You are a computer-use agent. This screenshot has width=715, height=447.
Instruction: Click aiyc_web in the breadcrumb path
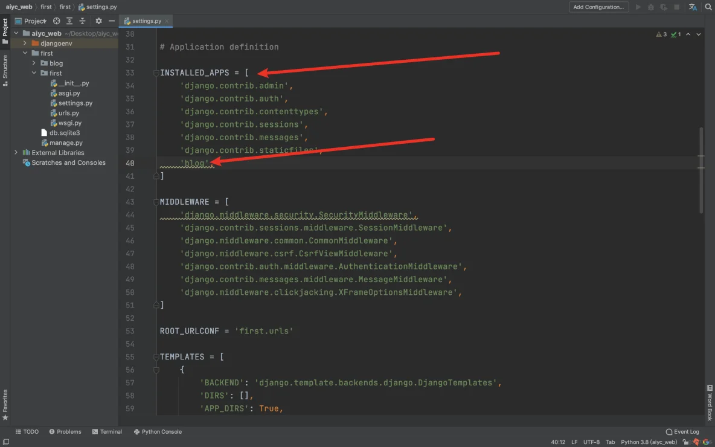coord(19,7)
